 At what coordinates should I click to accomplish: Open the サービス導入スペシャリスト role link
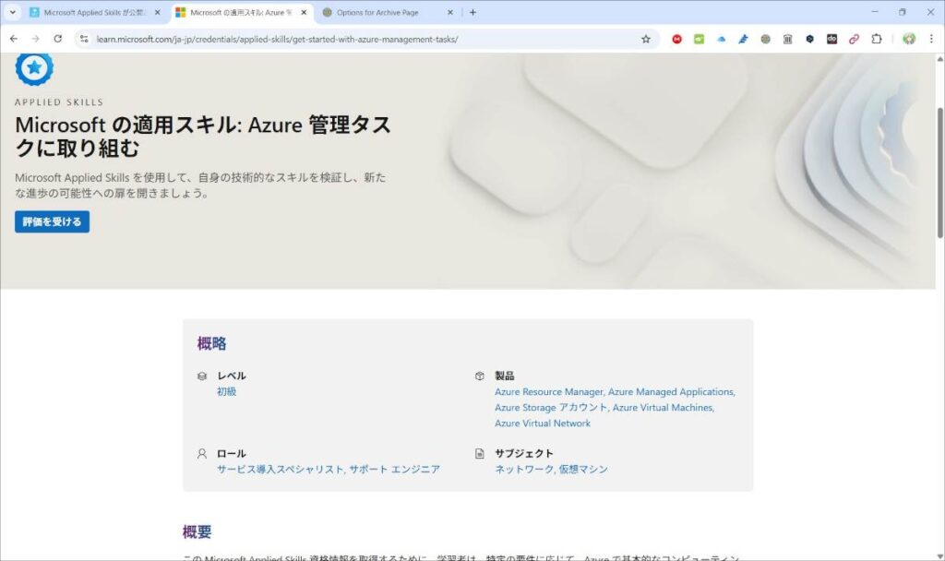[281, 469]
